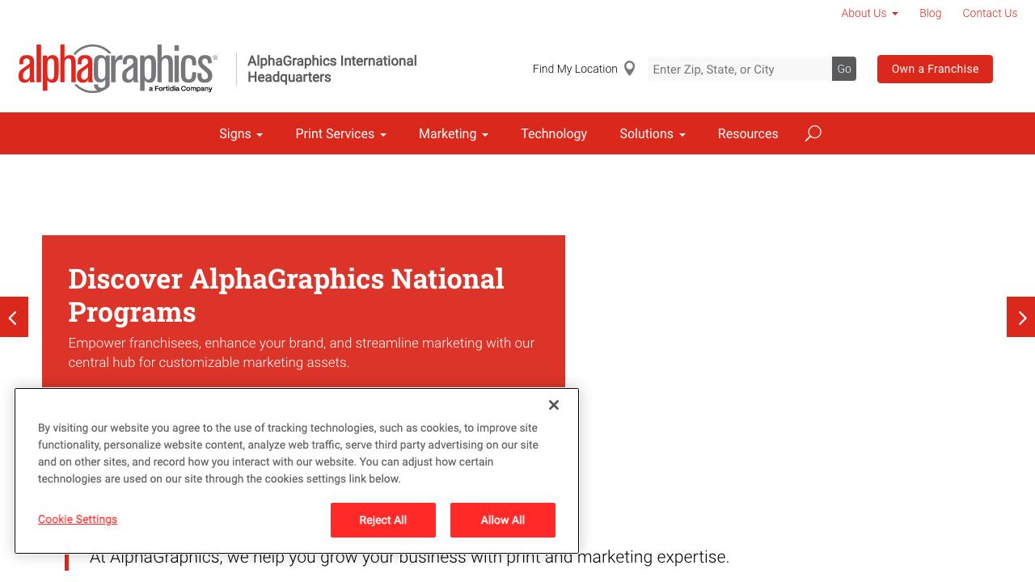The width and height of the screenshot is (1035, 582).
Task: Click the Own a Franchise button
Action: click(x=935, y=69)
